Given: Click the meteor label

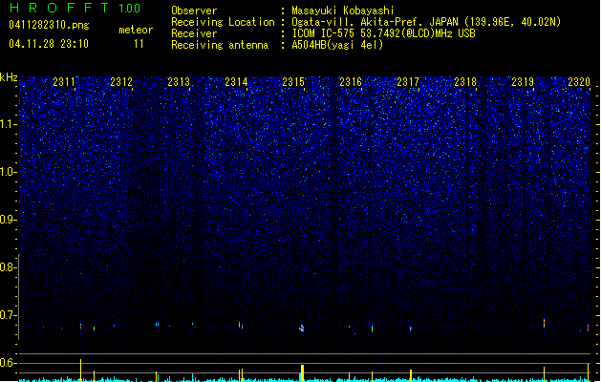Looking at the screenshot, I should [136, 30].
